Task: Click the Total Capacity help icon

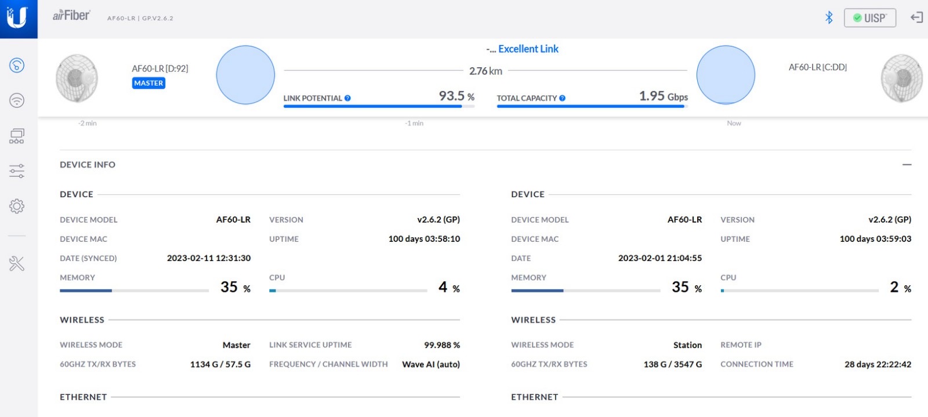Action: click(562, 98)
